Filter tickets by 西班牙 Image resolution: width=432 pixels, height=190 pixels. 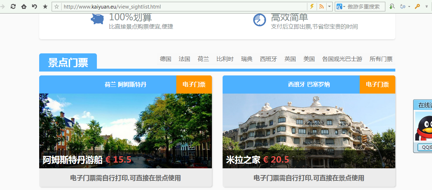[269, 59]
